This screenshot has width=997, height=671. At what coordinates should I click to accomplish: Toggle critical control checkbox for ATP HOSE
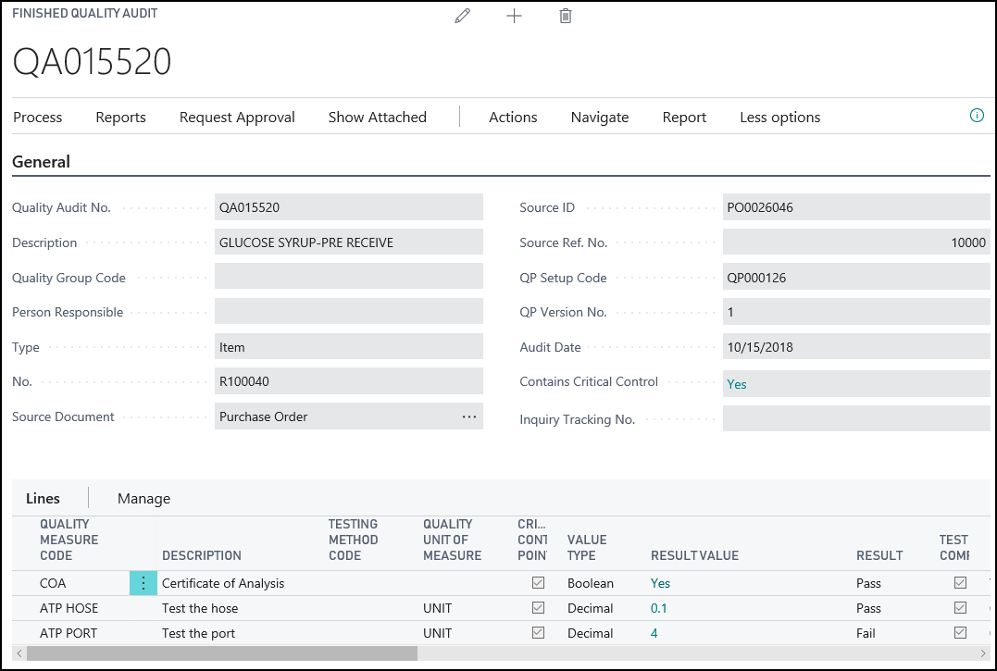pos(538,608)
